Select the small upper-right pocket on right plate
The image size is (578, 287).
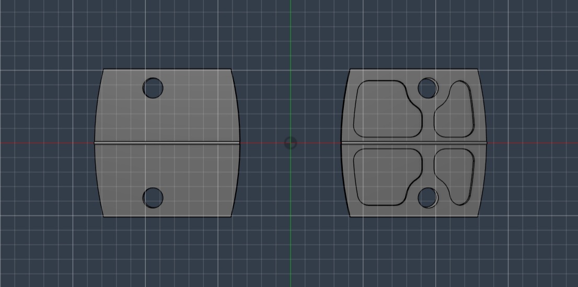(x=455, y=109)
